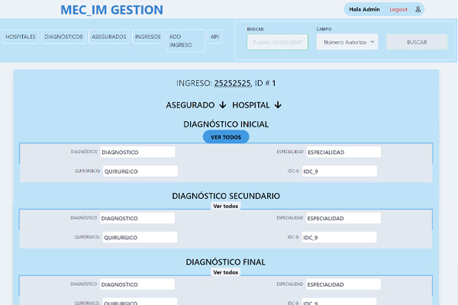The width and height of the screenshot is (458, 305).
Task: Expand the HOSPITAL section arrow
Action: 278,104
